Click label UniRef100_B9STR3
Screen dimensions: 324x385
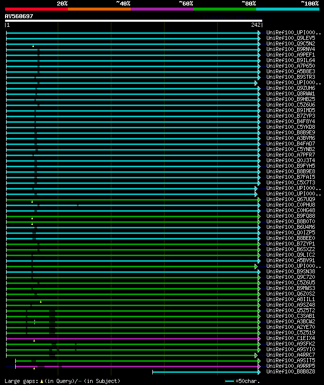(291, 77)
